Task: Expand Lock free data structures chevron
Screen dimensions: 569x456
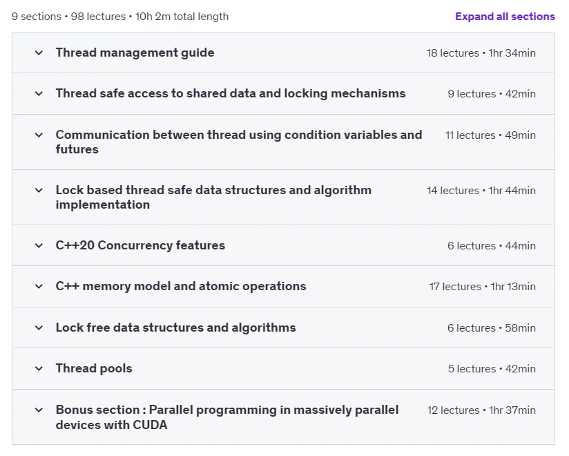Action: pos(39,328)
